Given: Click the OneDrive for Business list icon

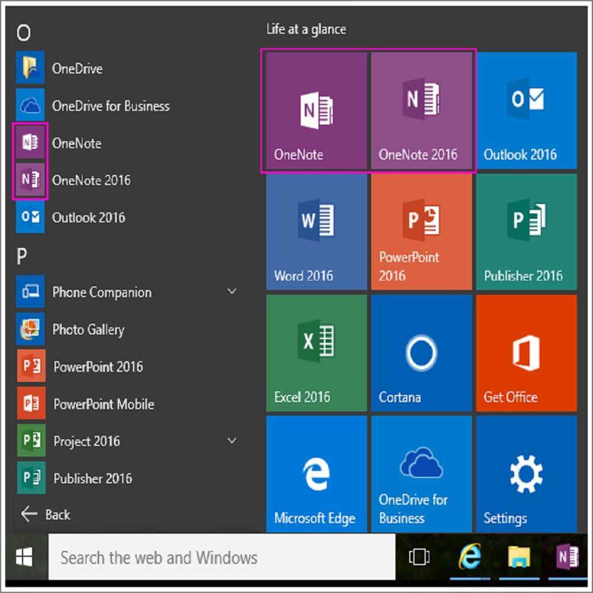Looking at the screenshot, I should pyautogui.click(x=30, y=105).
